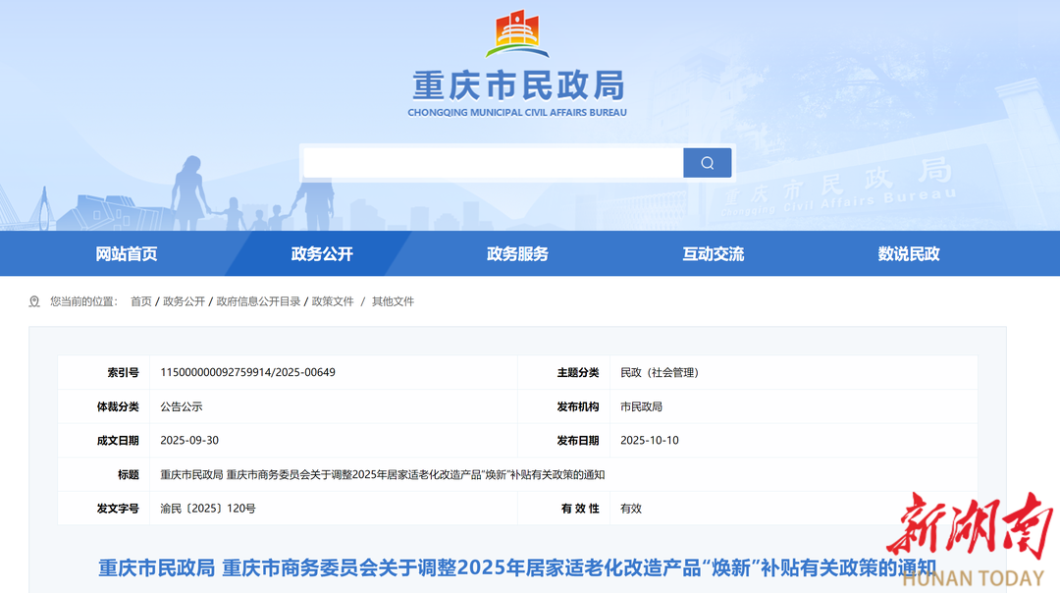Open the 网站首页 navigation tab

(127, 253)
